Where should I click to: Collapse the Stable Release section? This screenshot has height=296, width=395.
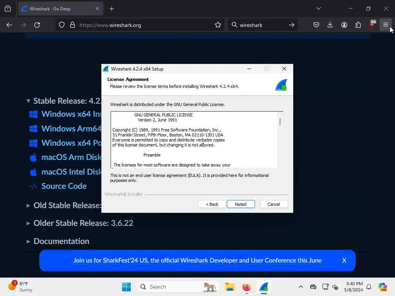point(28,101)
